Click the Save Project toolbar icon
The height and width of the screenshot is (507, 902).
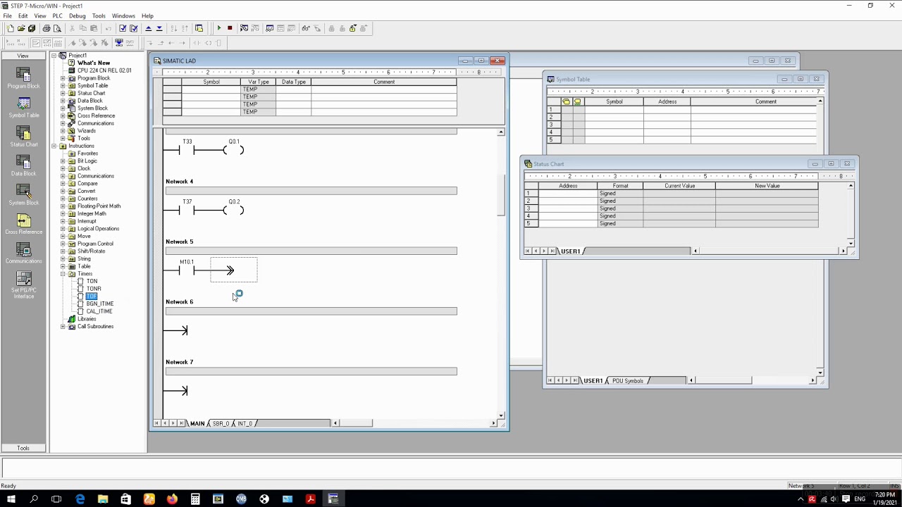[32, 28]
